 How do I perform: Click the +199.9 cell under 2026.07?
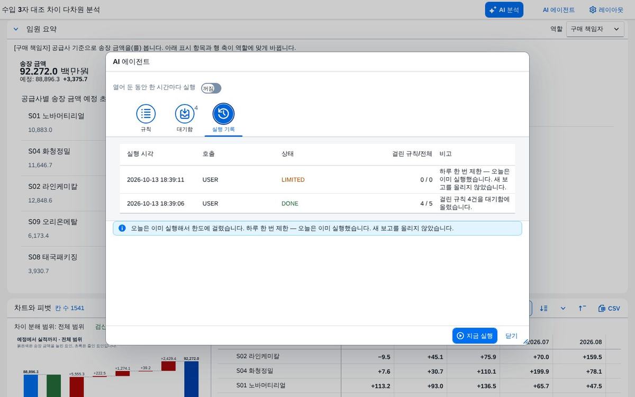point(539,371)
